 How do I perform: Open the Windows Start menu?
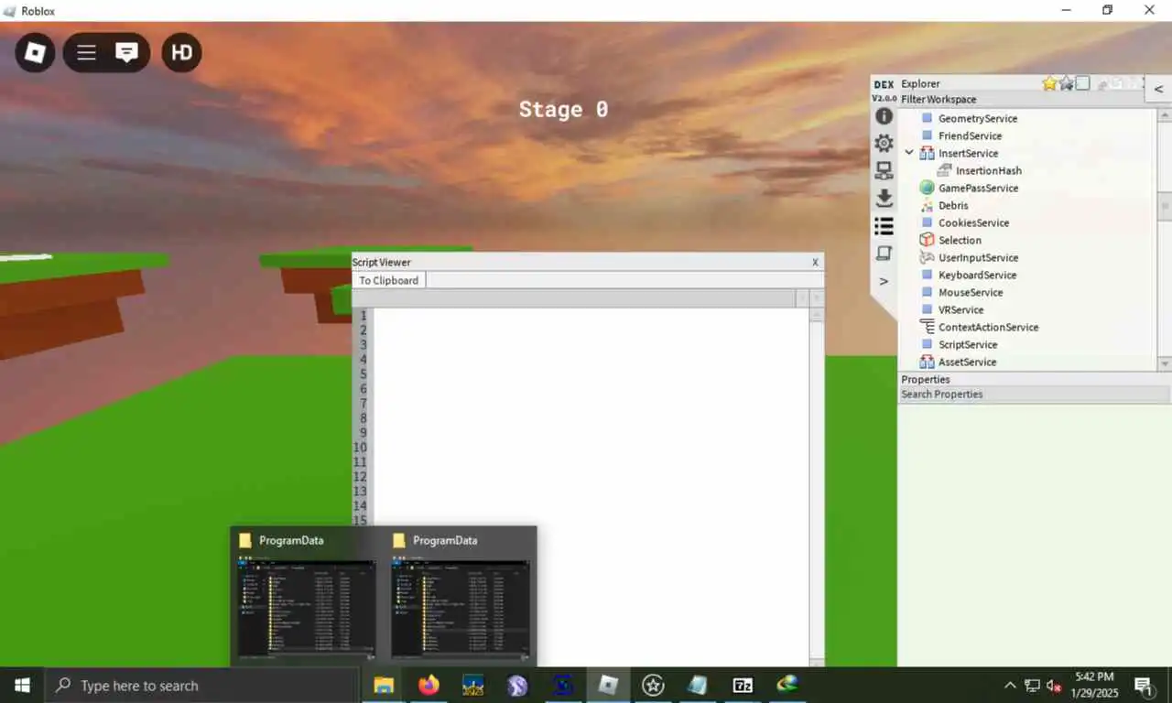pos(22,685)
